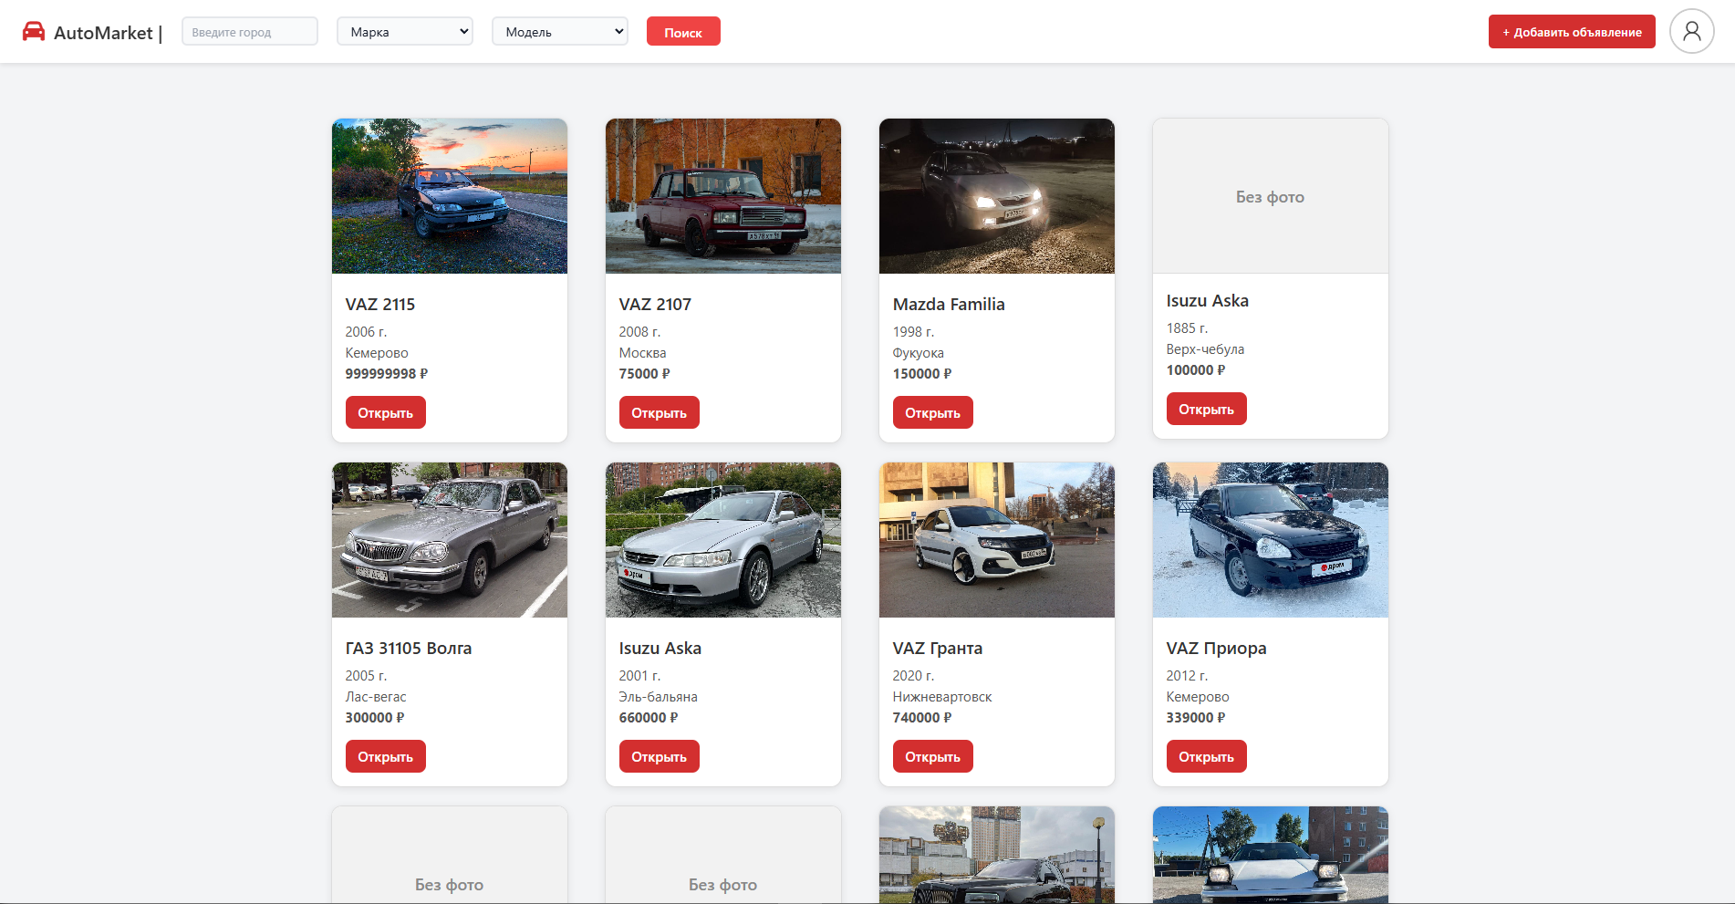Click the red car logo icon
Image resolution: width=1735 pixels, height=904 pixels.
pyautogui.click(x=34, y=32)
